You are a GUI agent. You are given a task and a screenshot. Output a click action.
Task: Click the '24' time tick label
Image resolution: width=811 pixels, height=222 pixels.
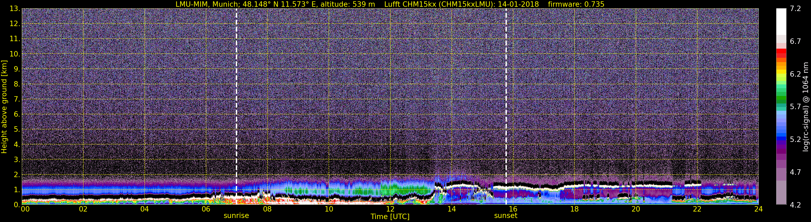pyautogui.click(x=759, y=209)
